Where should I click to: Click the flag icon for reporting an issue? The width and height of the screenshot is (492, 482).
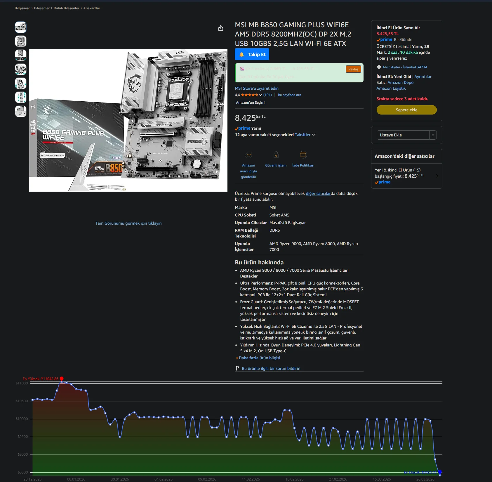click(238, 368)
